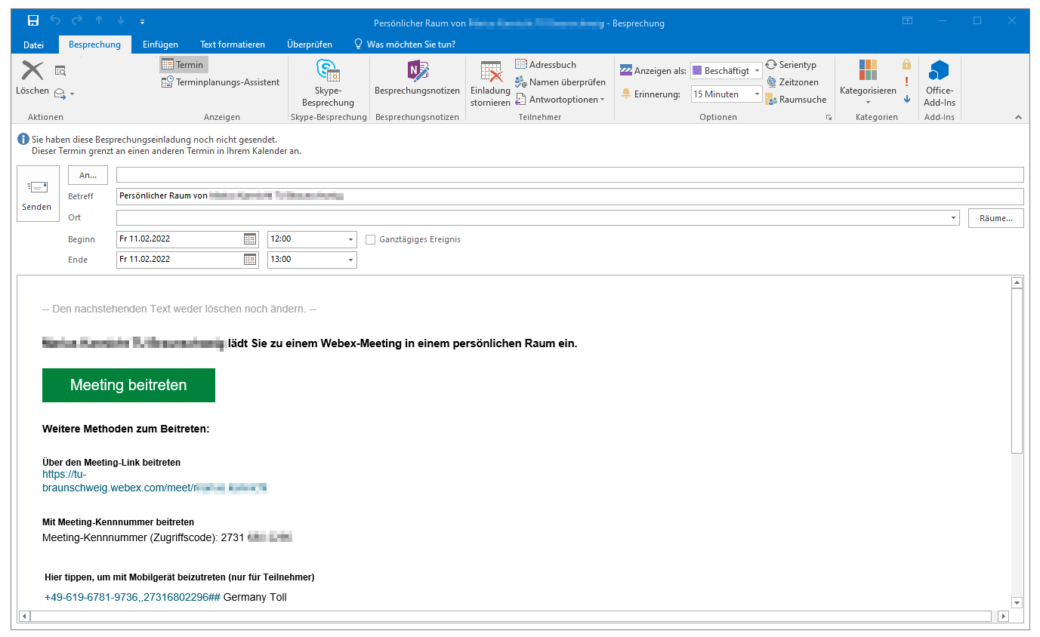The image size is (1040, 637).
Task: Open Optionen group dialog launcher
Action: pos(829,117)
